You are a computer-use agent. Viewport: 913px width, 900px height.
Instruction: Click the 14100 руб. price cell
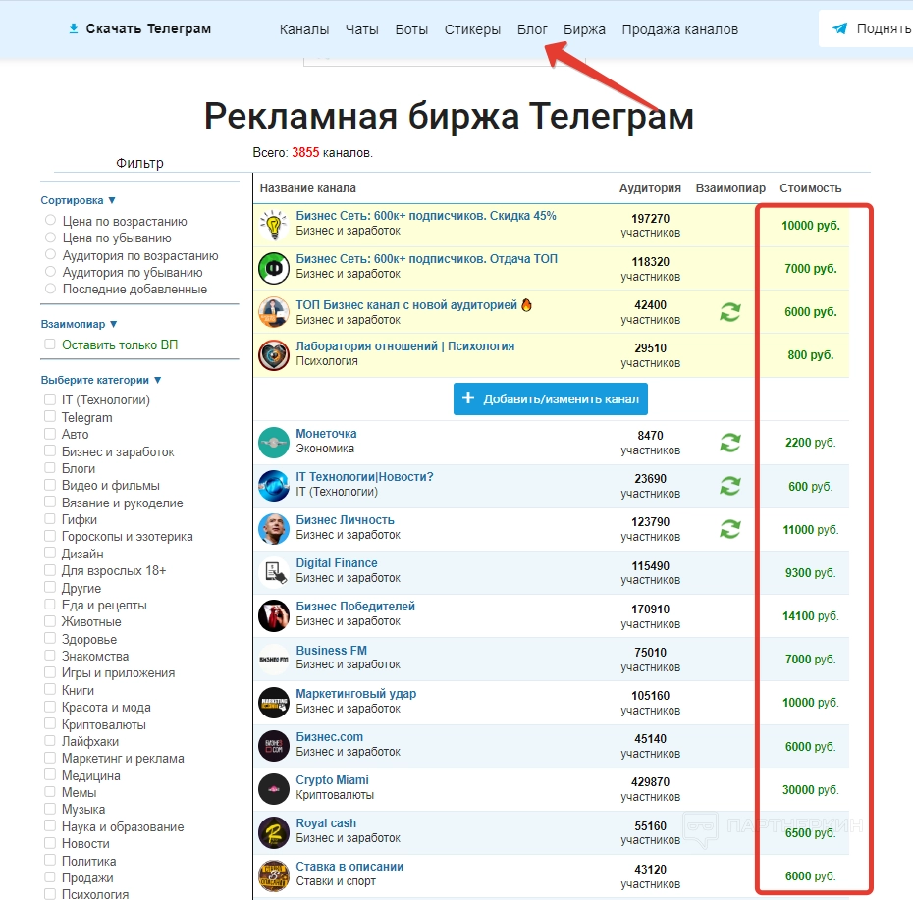pos(811,616)
